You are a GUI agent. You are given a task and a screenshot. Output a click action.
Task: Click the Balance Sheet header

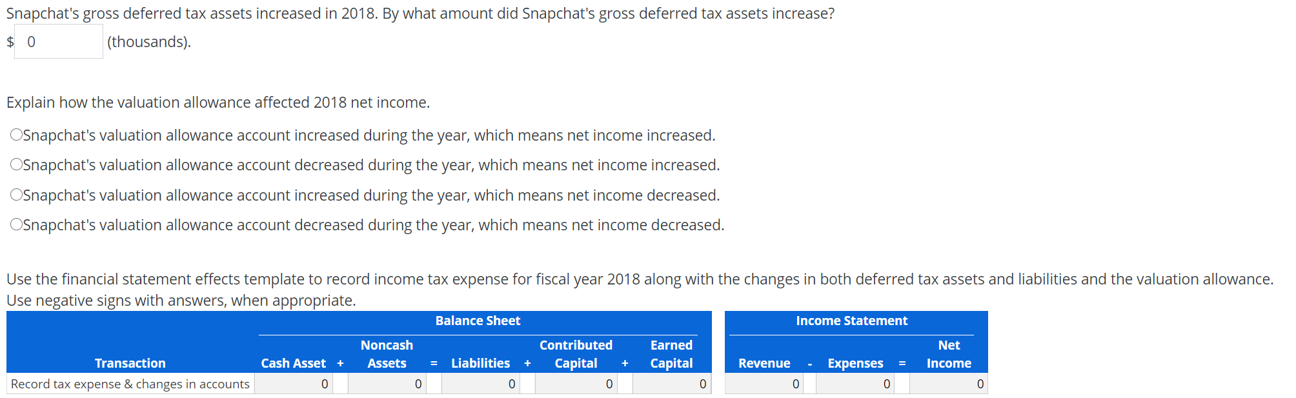pyautogui.click(x=478, y=320)
